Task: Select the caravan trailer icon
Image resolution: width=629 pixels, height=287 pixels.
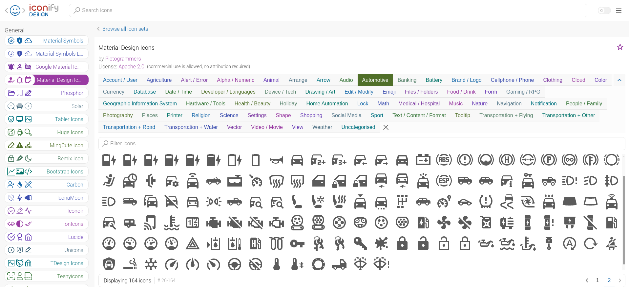Action: pos(130,223)
